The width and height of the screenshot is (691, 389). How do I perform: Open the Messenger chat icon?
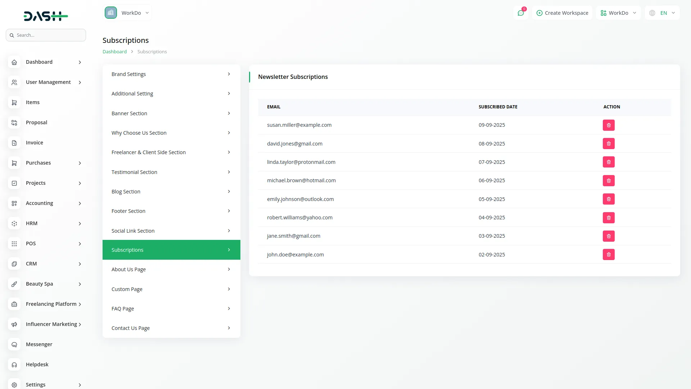pyautogui.click(x=14, y=344)
